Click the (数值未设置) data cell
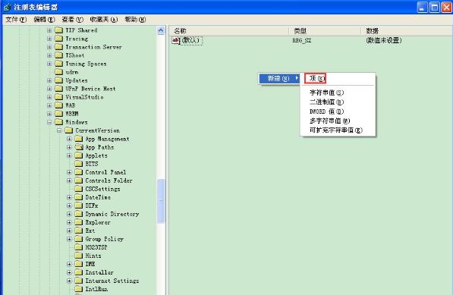The height and width of the screenshot is (295, 453). tap(384, 40)
